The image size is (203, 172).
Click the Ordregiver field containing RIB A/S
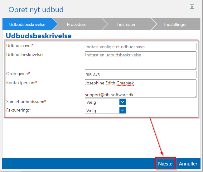(x=140, y=75)
